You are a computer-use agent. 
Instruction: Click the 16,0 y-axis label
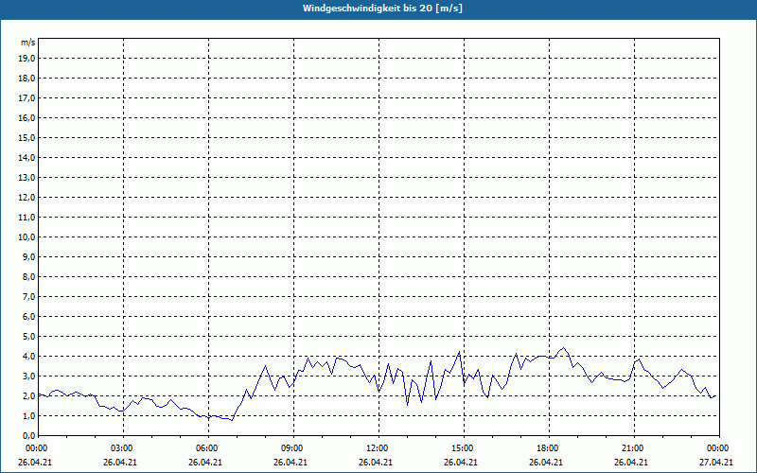[26, 117]
